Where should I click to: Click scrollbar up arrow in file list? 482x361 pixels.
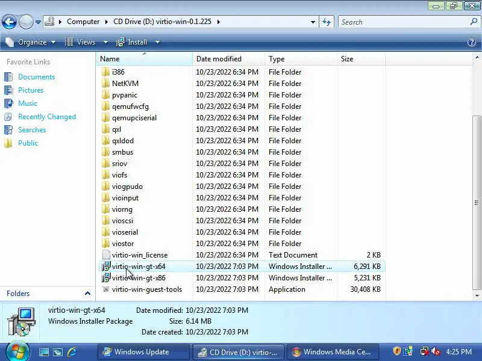[x=477, y=57]
